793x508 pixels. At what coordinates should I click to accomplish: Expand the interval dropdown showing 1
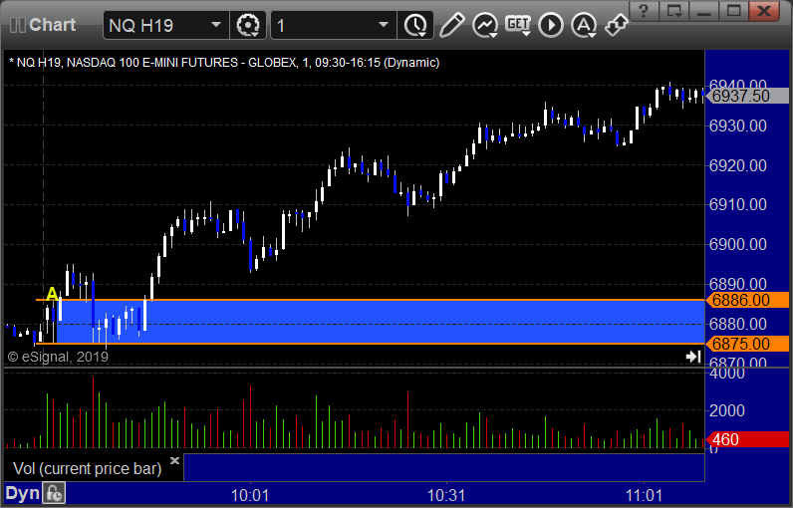(384, 25)
